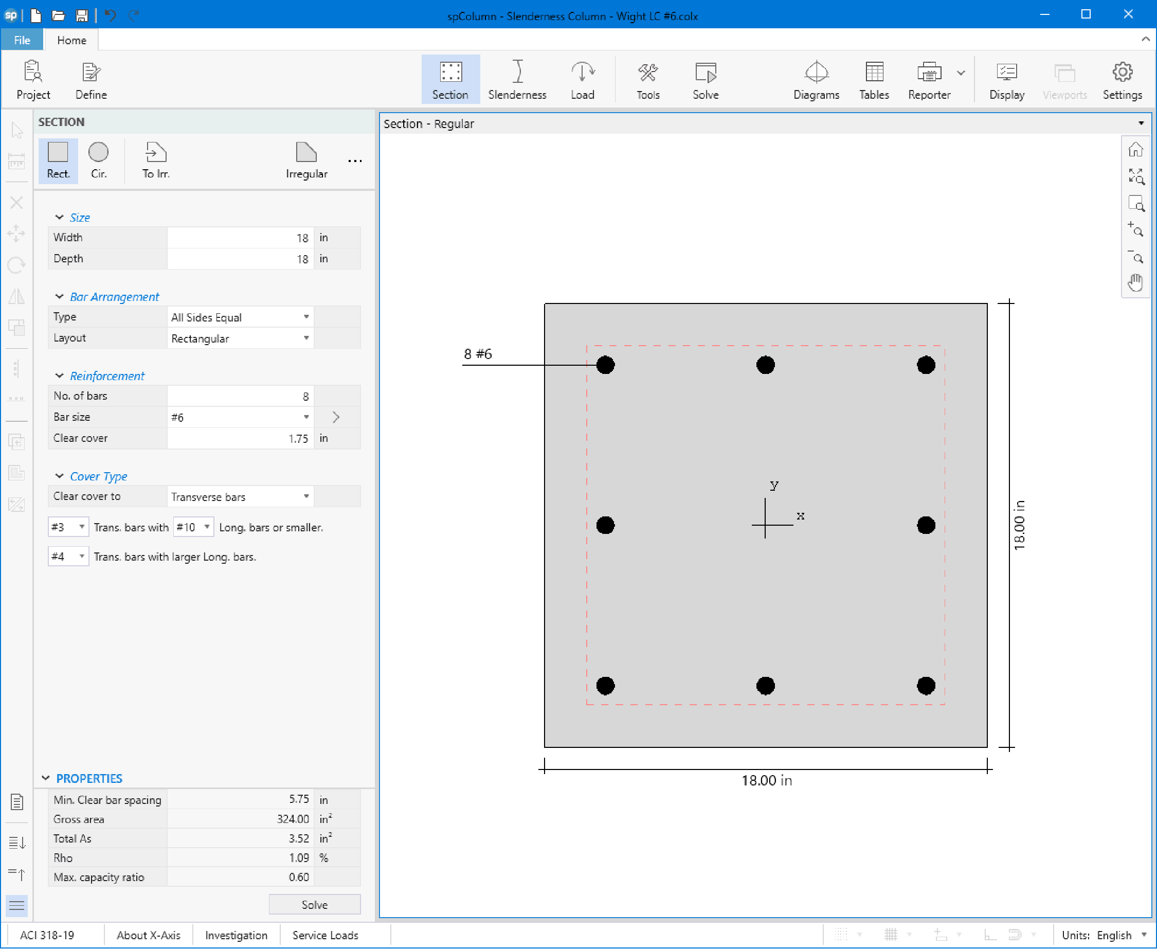Click the To Irregular section button
This screenshot has height=949, width=1157.
click(156, 158)
